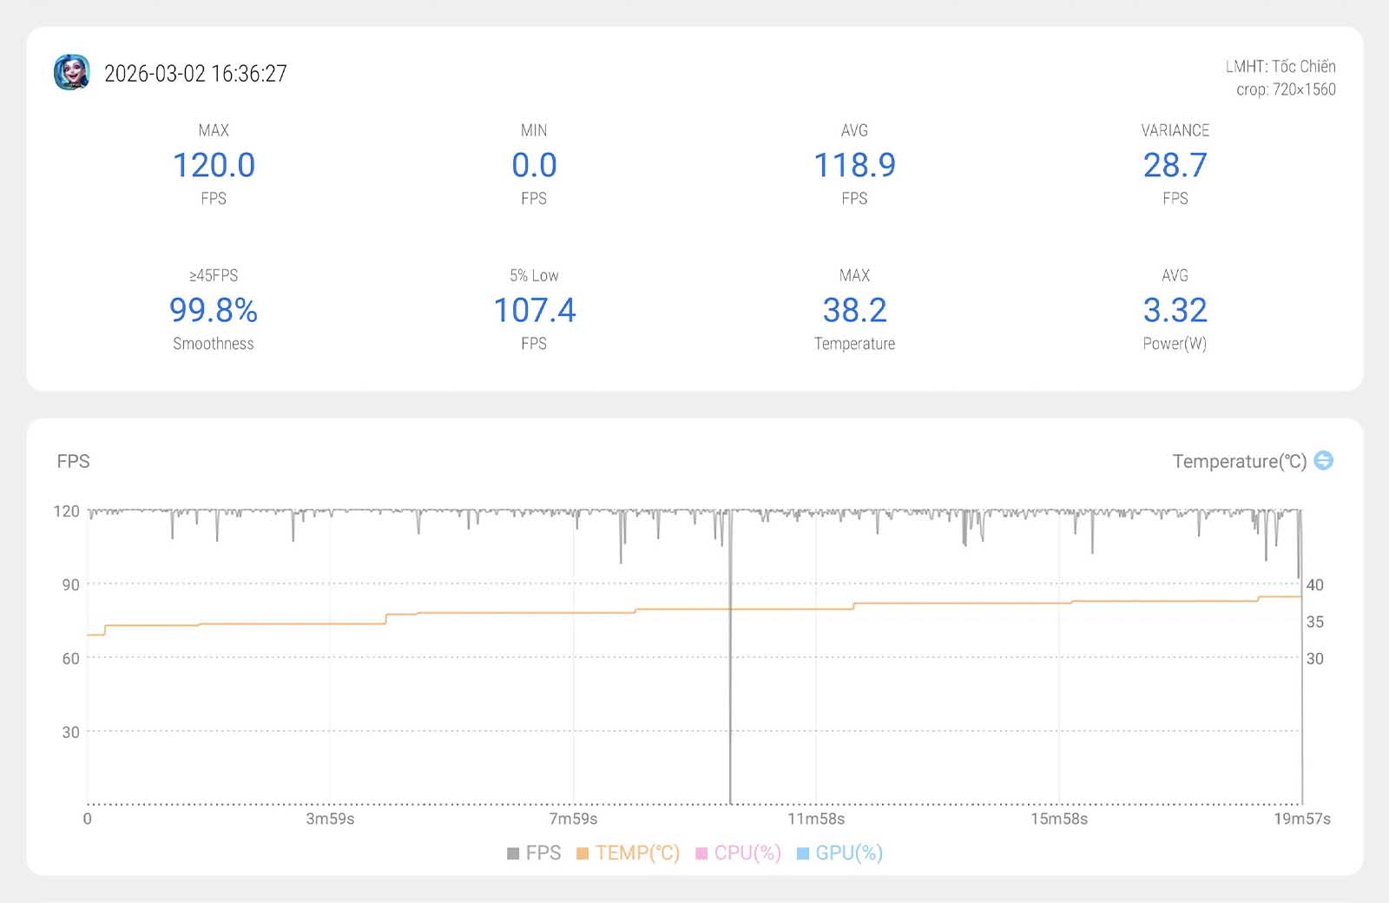This screenshot has width=1389, height=903.
Task: Click the 7m59s mark on time axis
Action: 573,819
